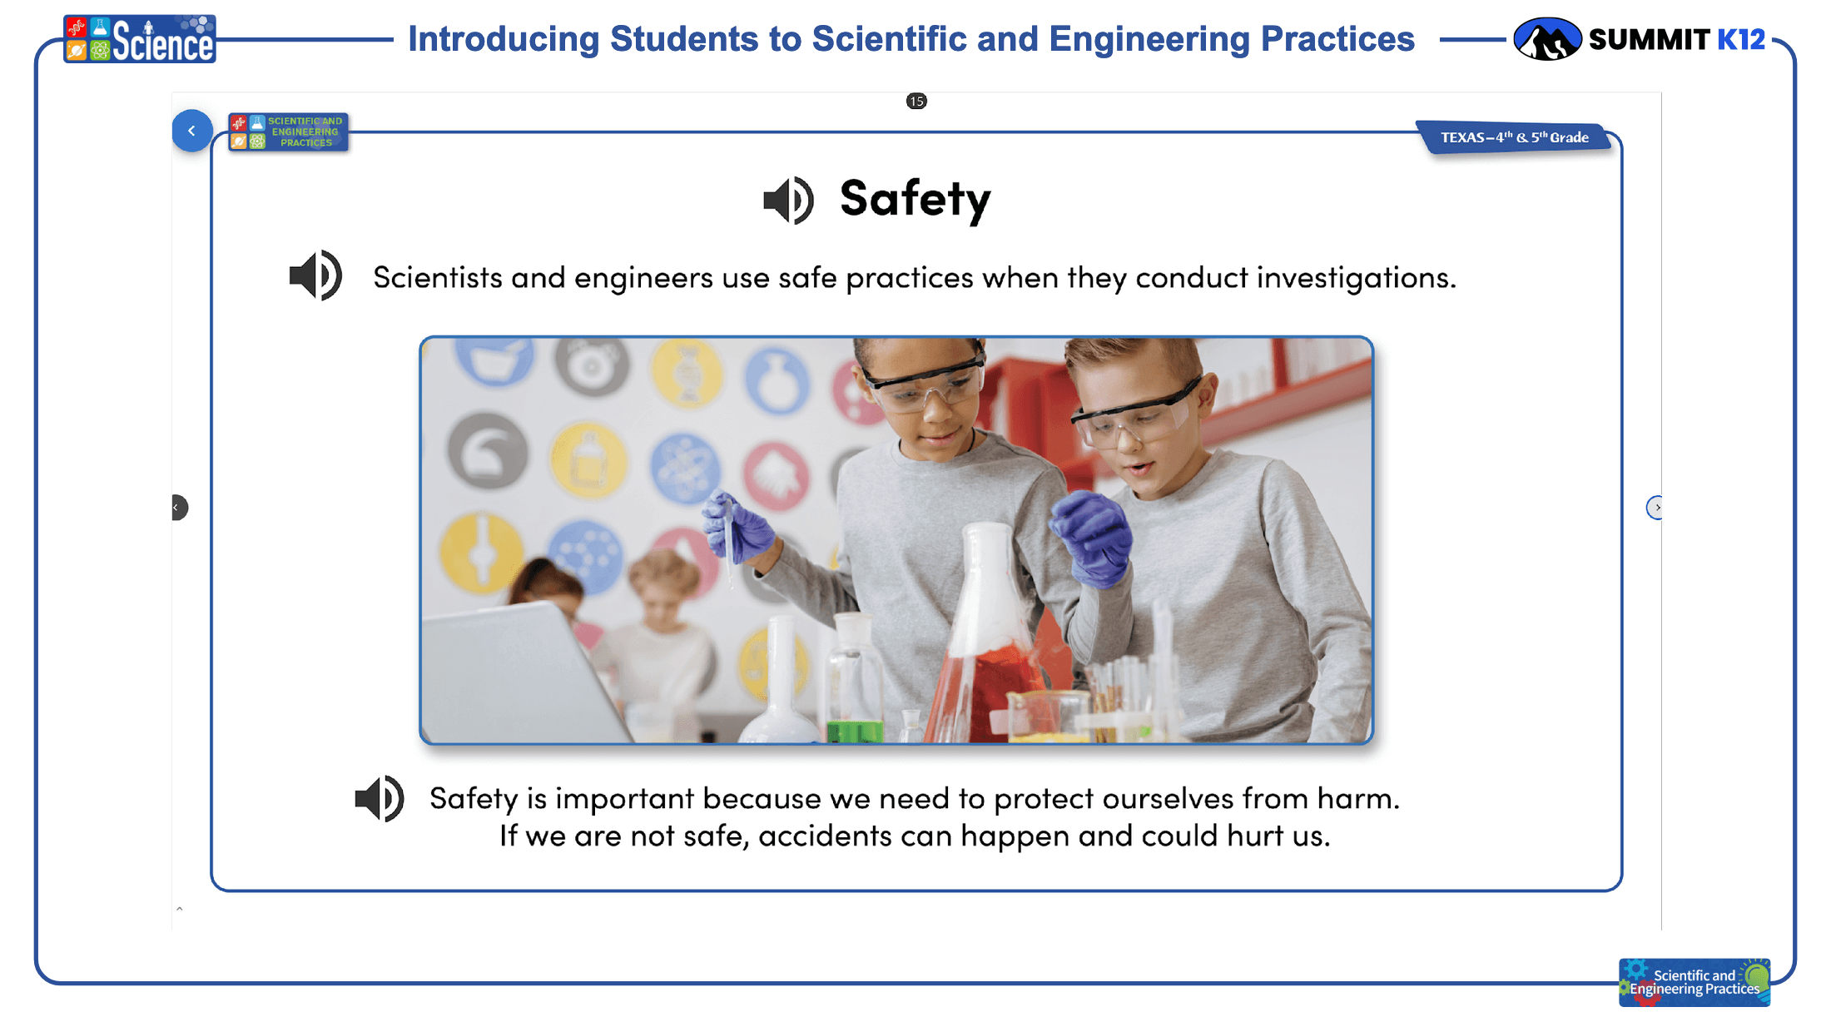Click the Summit K12 mountain logo

tap(1546, 39)
